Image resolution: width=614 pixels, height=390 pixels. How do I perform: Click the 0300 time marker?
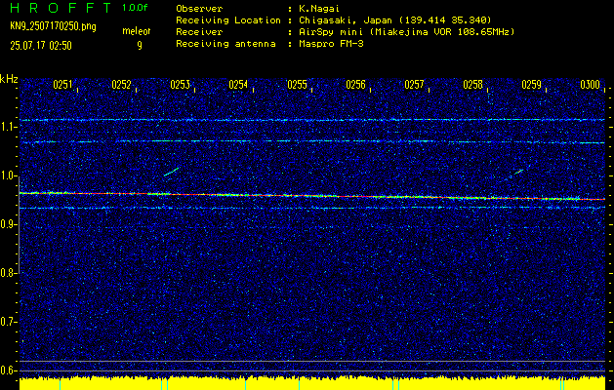[x=591, y=85]
